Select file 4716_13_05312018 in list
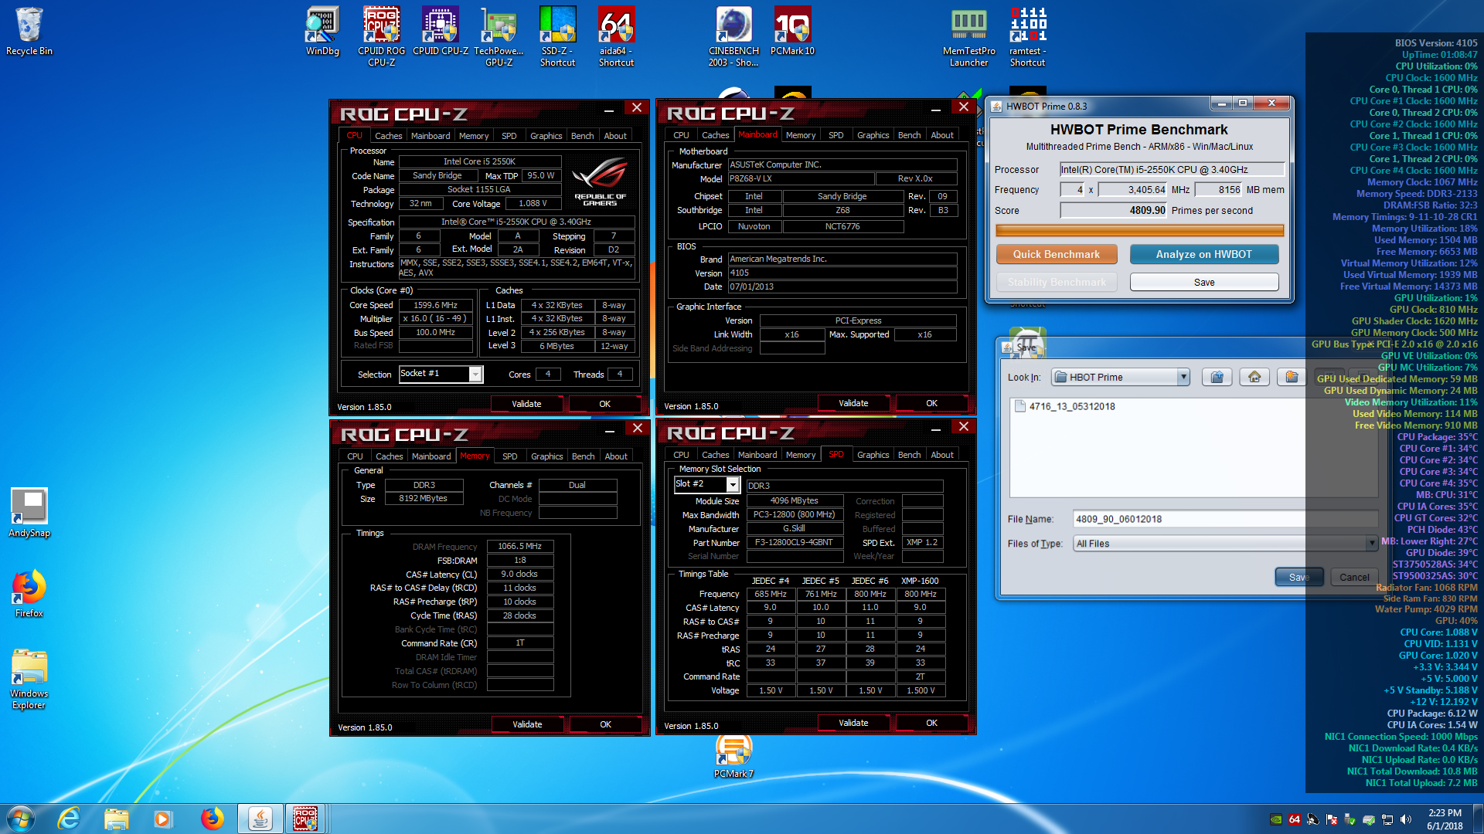The width and height of the screenshot is (1484, 834). [x=1065, y=406]
